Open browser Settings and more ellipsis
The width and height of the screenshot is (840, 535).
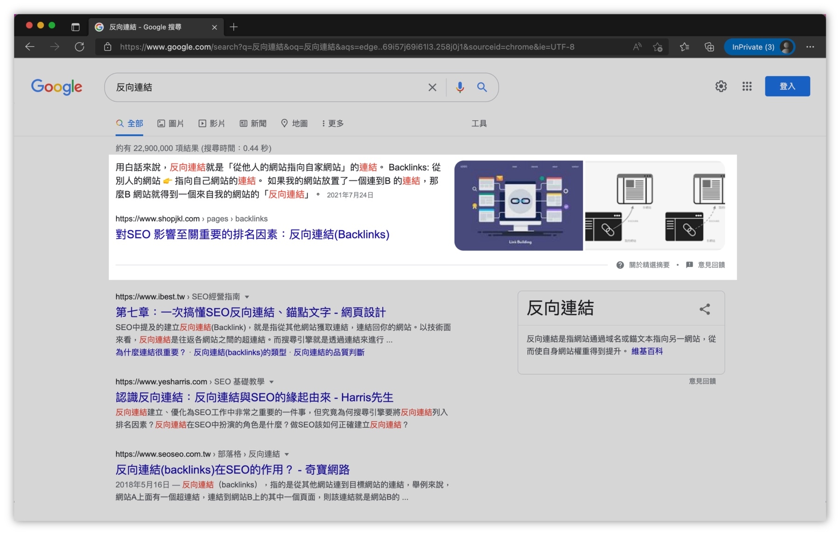[x=810, y=47]
